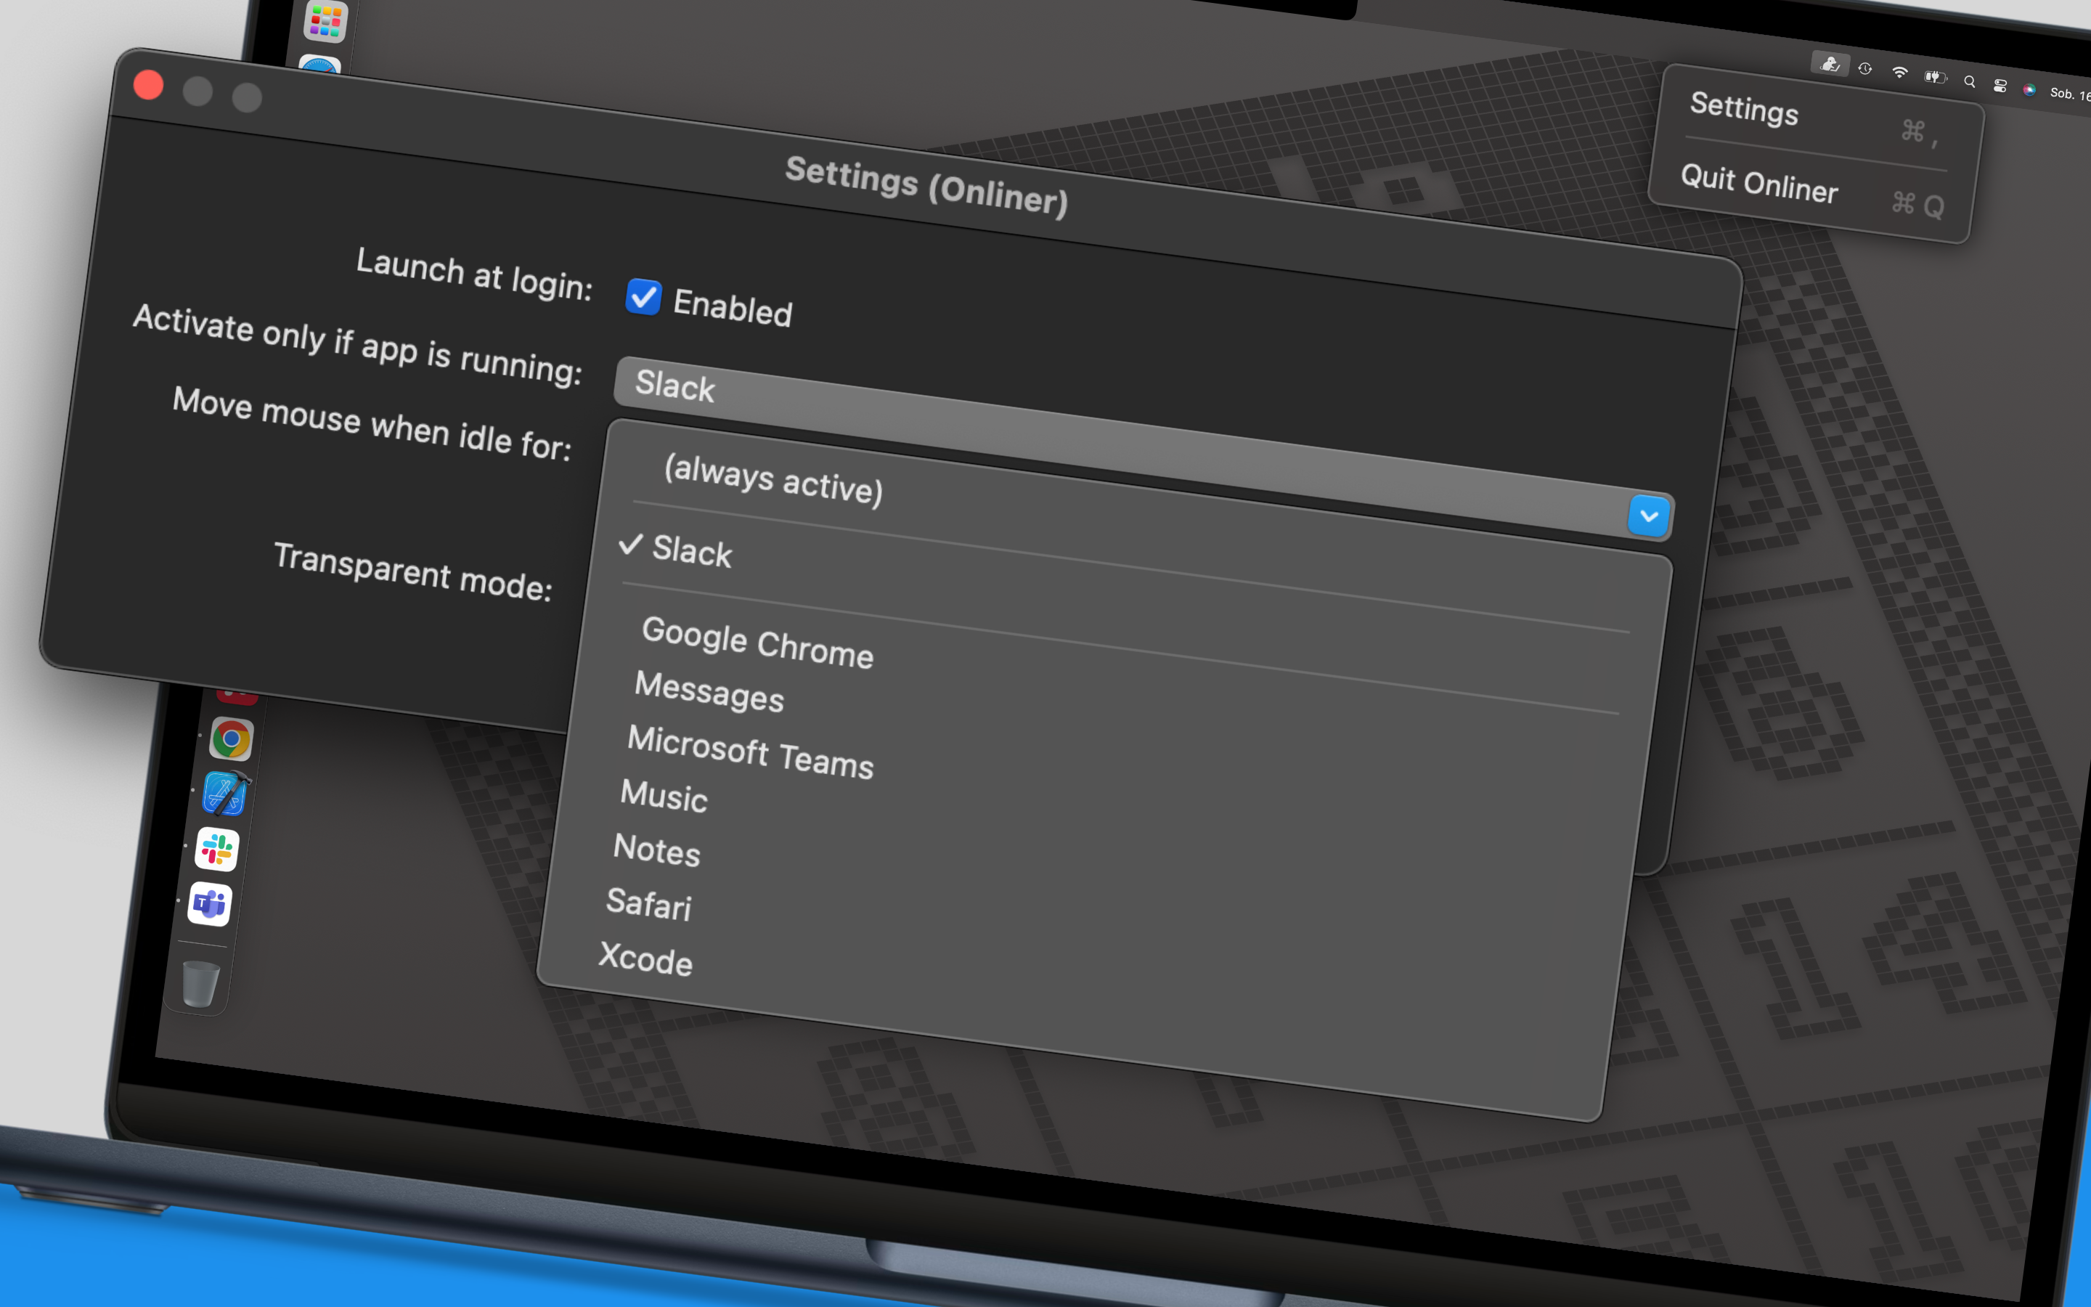This screenshot has width=2091, height=1307.
Task: Open Google Chrome from the Dock
Action: click(231, 740)
